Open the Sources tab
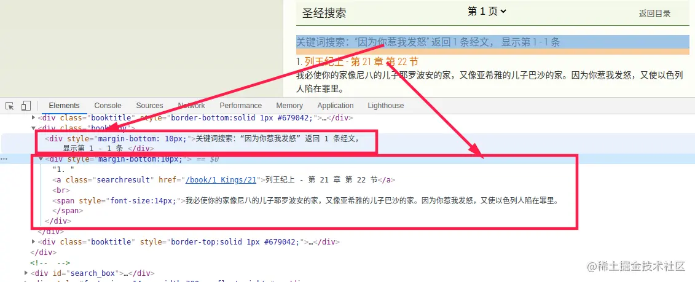Screen dimensions: 695x282 click(x=149, y=106)
